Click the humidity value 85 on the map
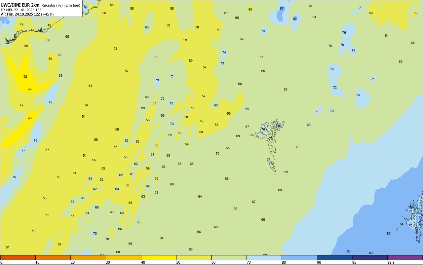423x265 pixels. click(x=389, y=234)
